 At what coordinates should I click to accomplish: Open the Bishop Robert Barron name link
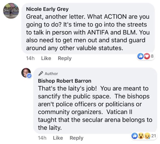[x=65, y=81]
